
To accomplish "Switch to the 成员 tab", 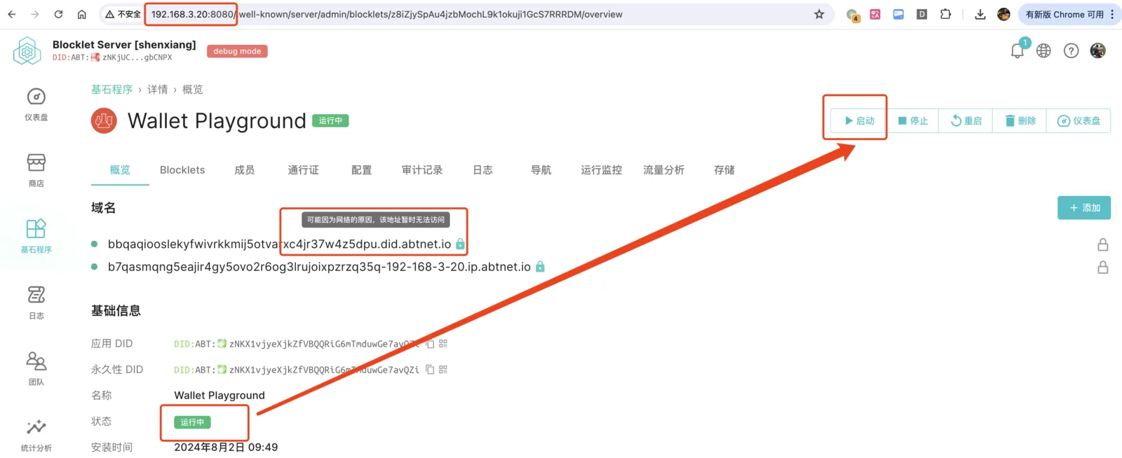I will point(244,170).
